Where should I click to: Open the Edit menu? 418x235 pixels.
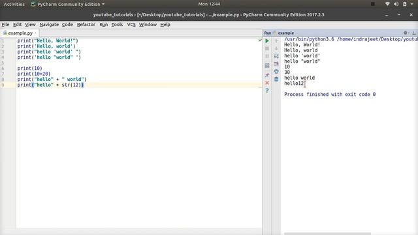(18, 25)
